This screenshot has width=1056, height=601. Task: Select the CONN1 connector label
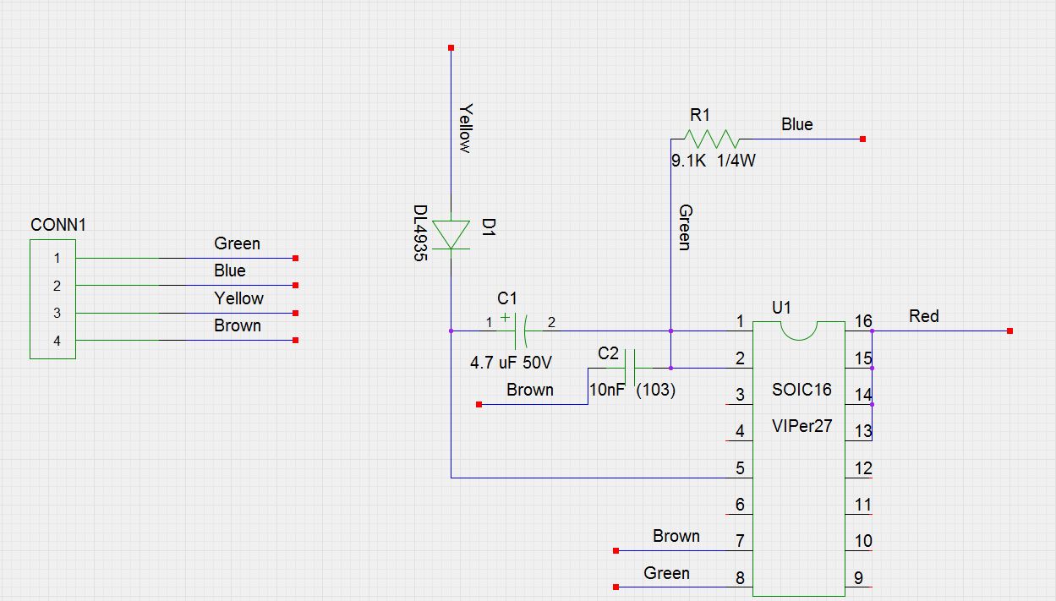[58, 225]
